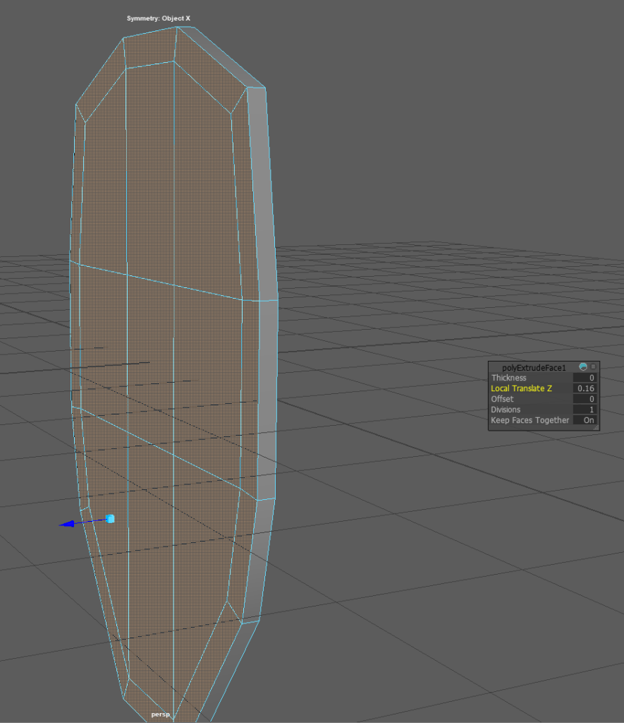
Task: Click the resize grip of polyExtrudeFace1 panel
Action: click(595, 426)
